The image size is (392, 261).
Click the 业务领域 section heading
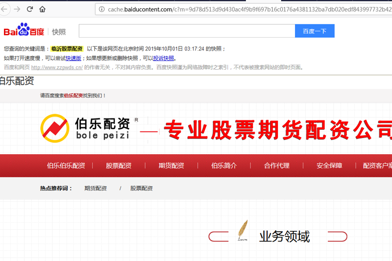tap(285, 237)
